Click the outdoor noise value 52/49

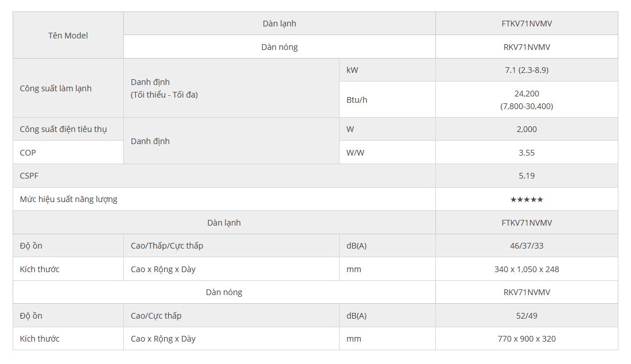click(527, 316)
